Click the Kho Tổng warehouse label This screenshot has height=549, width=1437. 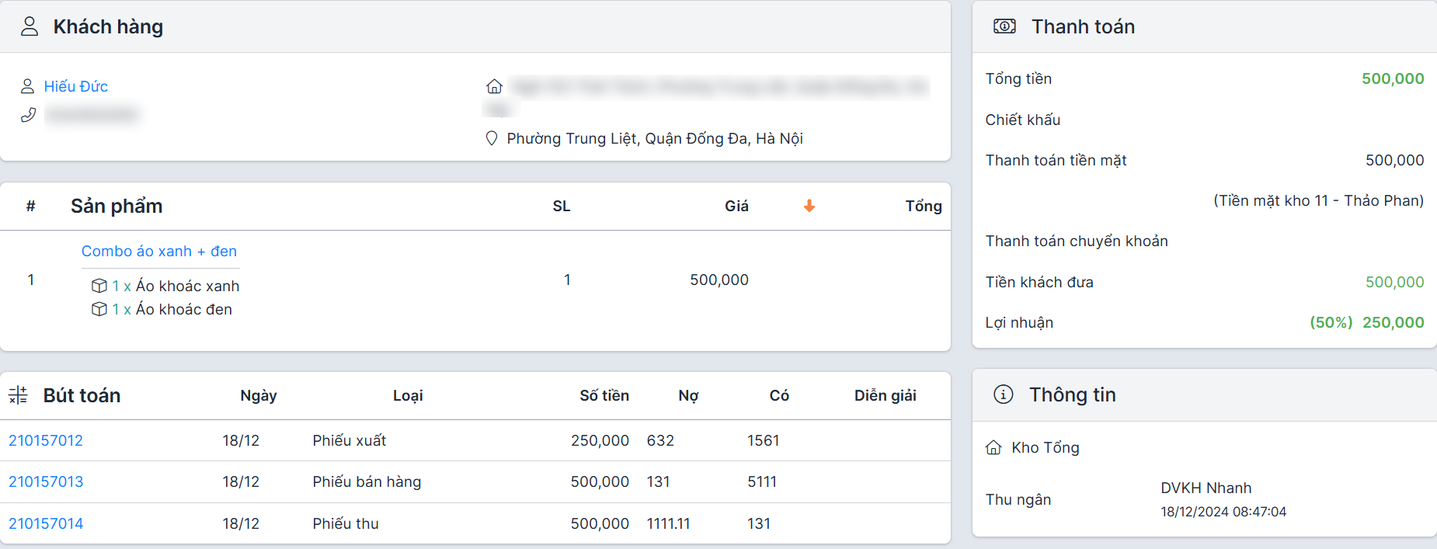1046,447
